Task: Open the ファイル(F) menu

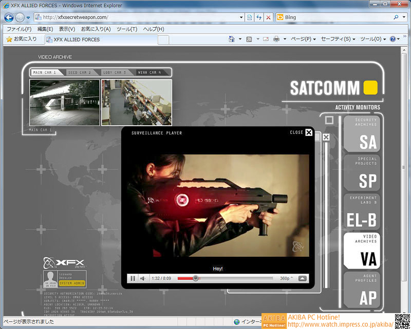Action: 19,29
